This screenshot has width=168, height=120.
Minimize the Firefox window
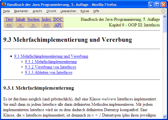click(x=151, y=5)
